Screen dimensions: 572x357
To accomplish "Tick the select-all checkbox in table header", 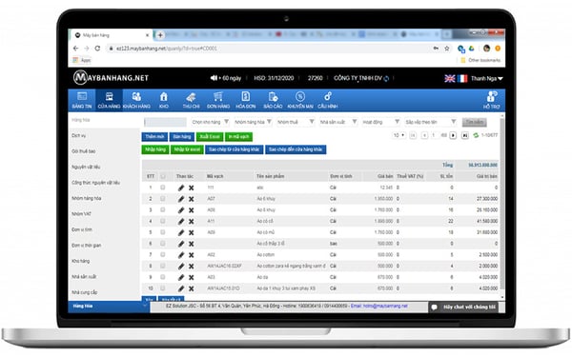I will 163,176.
